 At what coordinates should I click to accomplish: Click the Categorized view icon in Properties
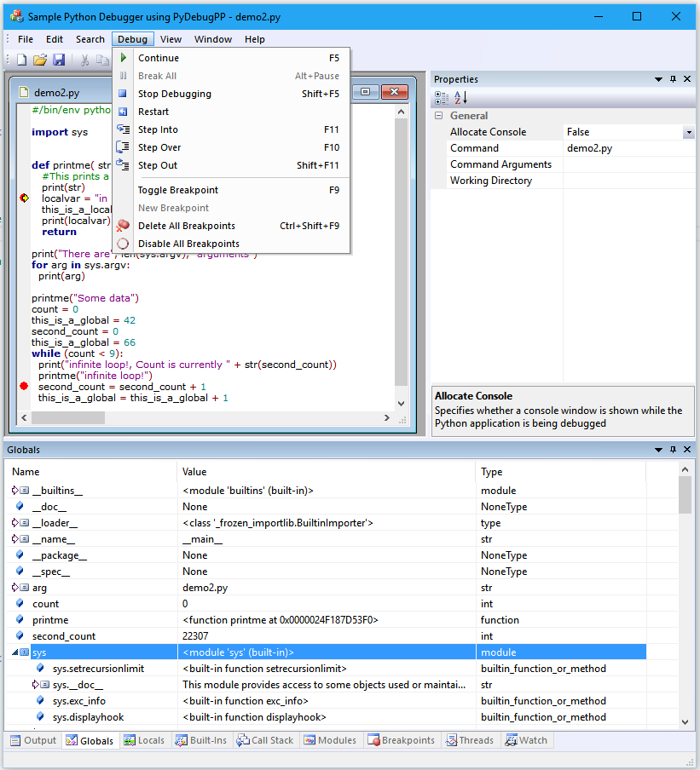tap(442, 98)
